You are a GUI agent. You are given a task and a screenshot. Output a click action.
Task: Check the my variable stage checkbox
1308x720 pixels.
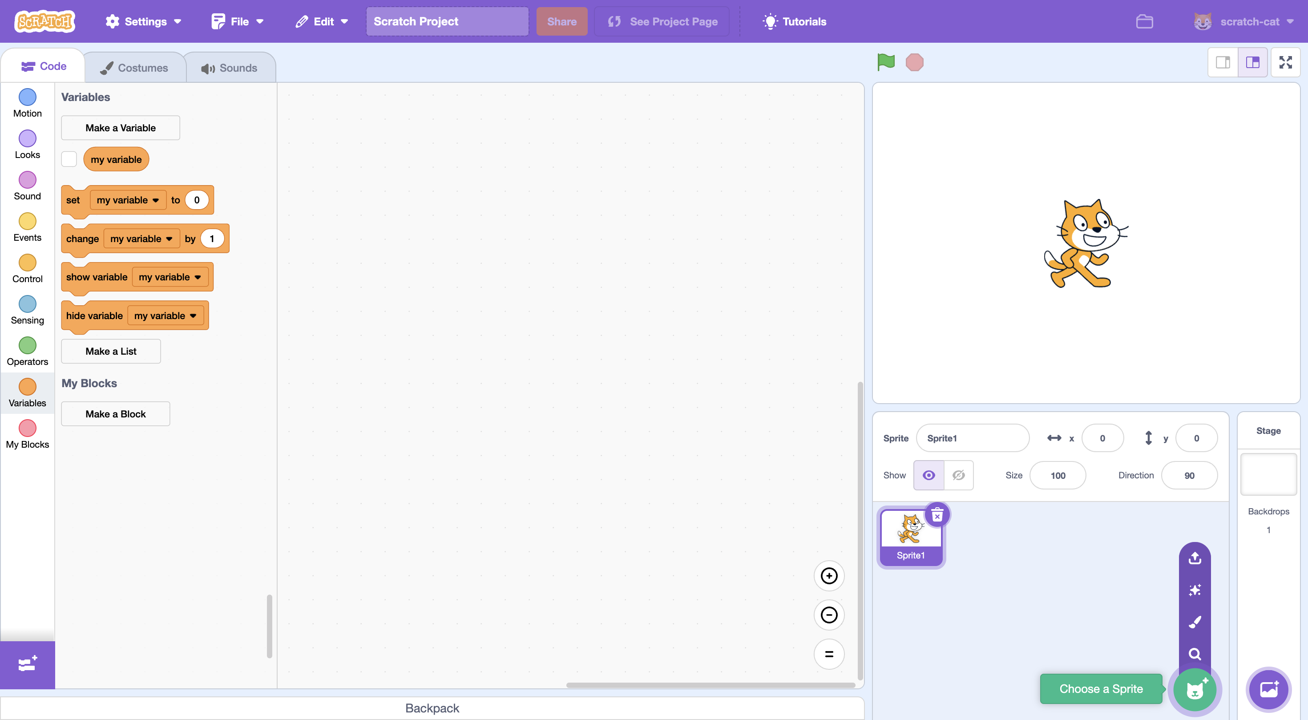[x=69, y=159]
